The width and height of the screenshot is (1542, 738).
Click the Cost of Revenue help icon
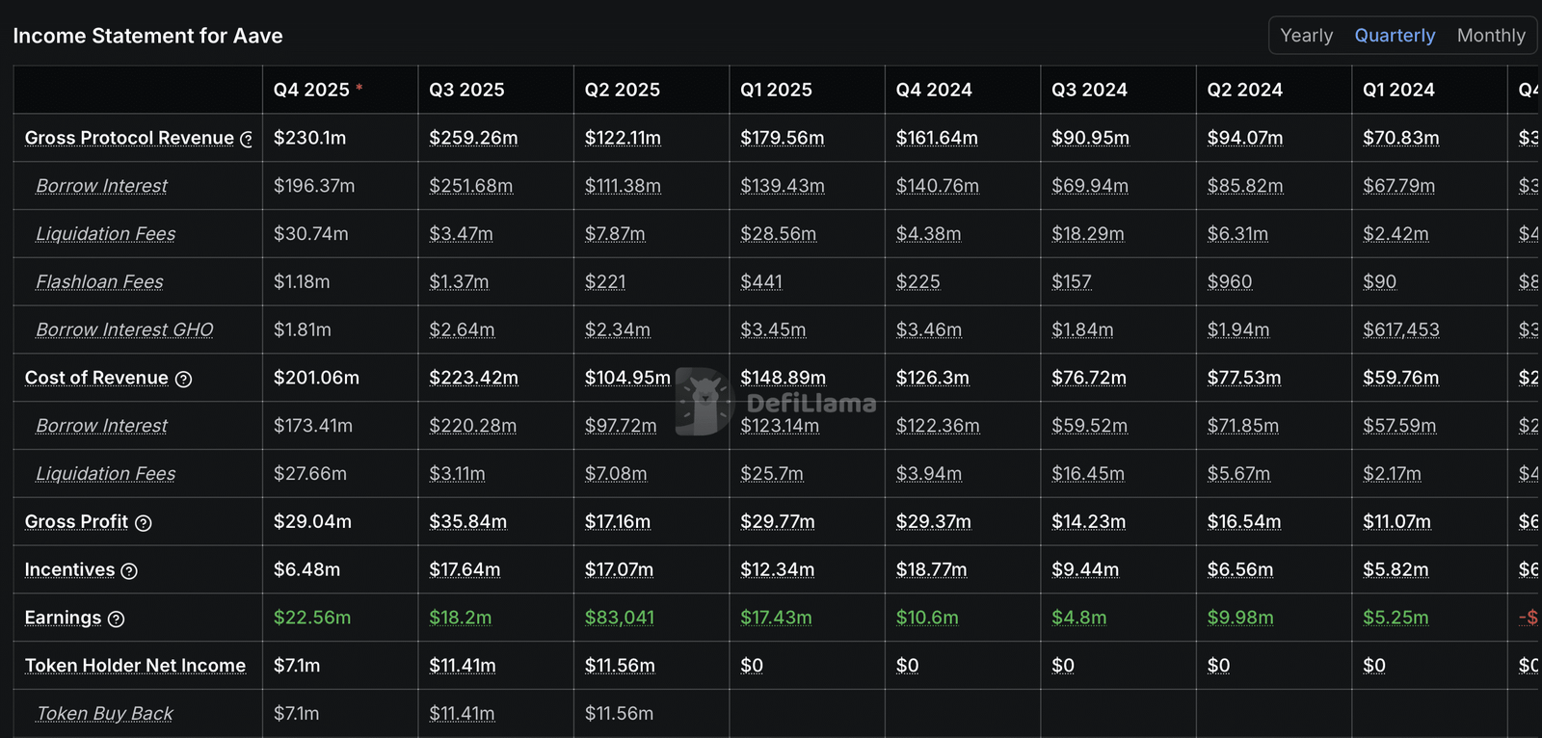[183, 380]
